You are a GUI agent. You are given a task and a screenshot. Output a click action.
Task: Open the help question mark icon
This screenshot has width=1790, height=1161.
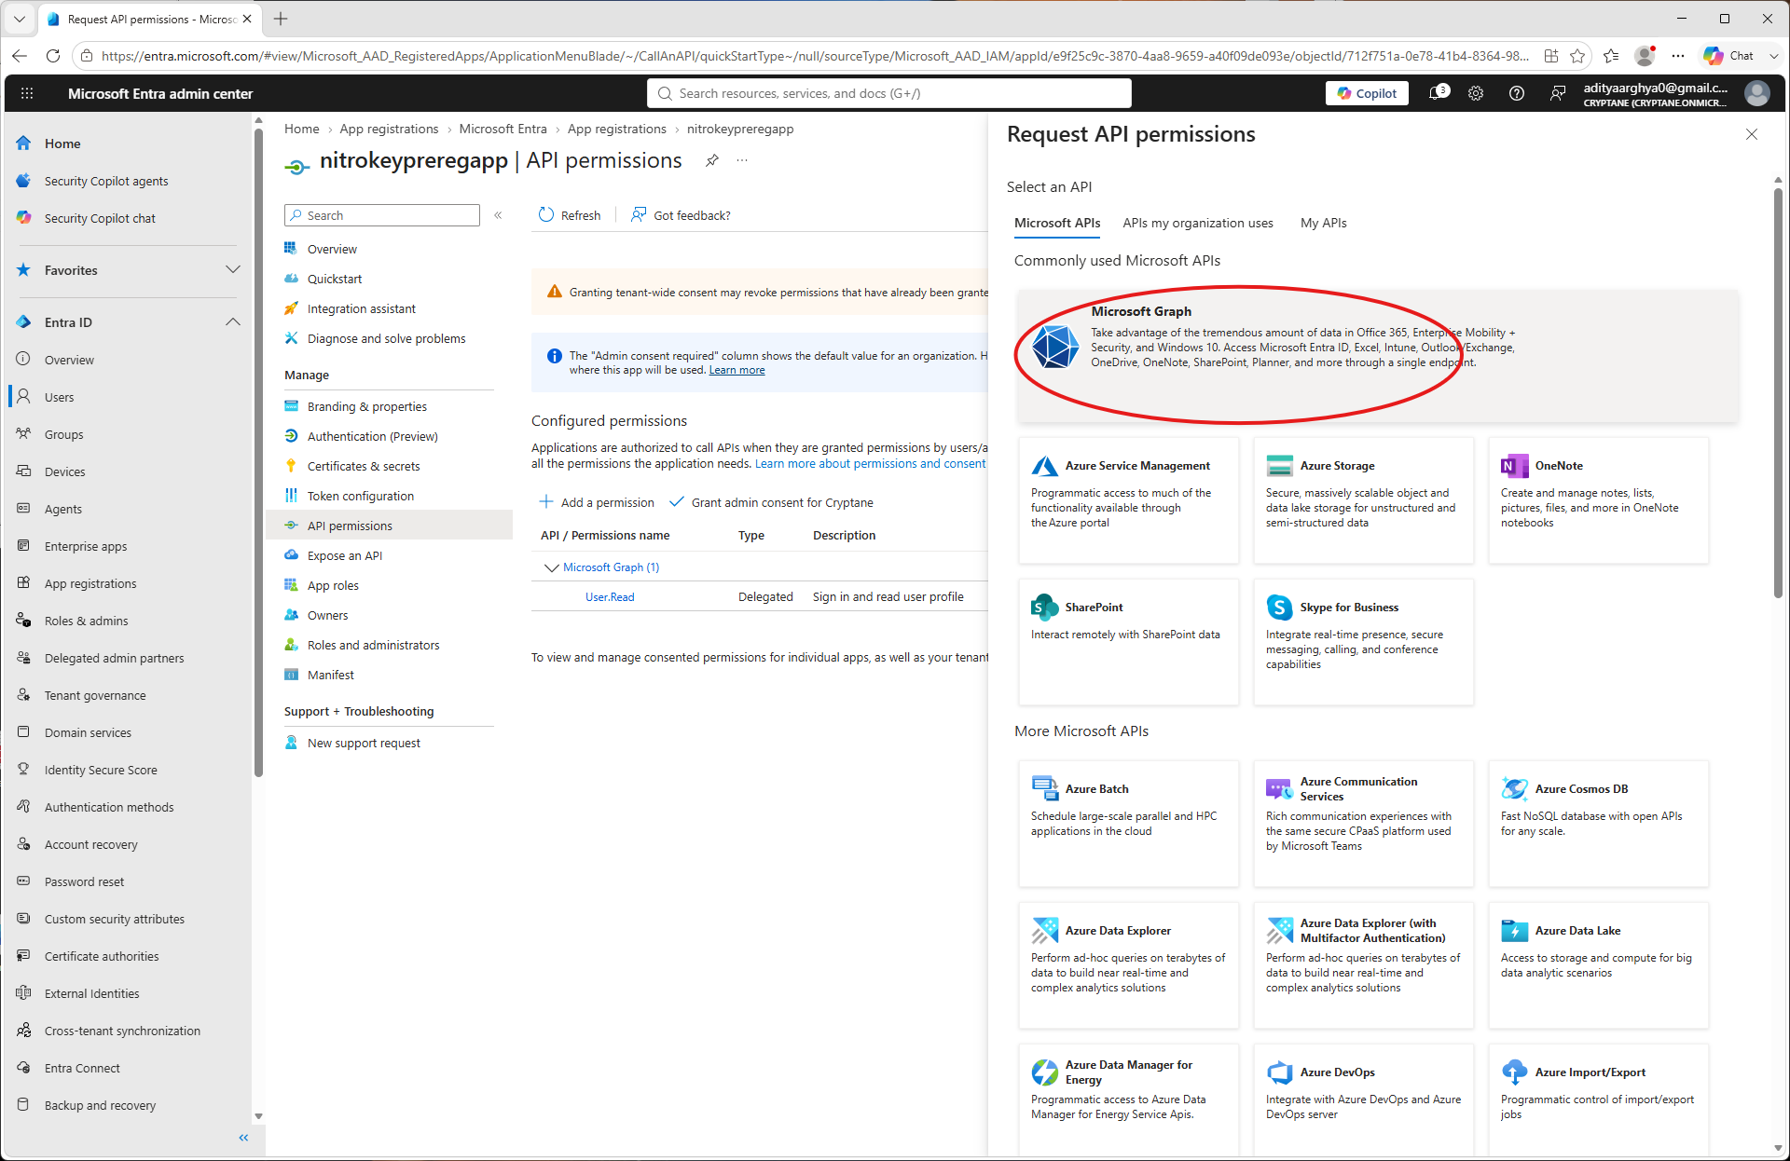1517,93
